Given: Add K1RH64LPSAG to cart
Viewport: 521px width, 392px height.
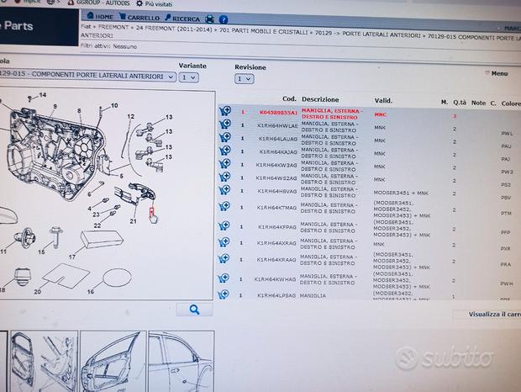Looking at the screenshot, I should click(x=223, y=294).
